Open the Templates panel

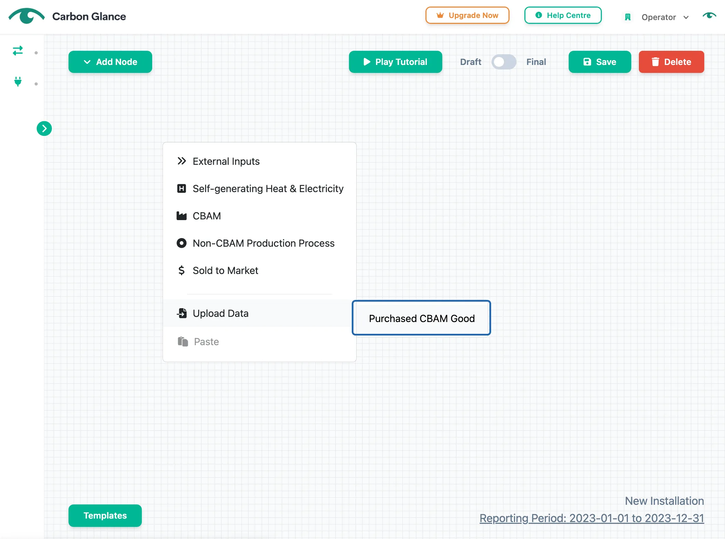(105, 516)
